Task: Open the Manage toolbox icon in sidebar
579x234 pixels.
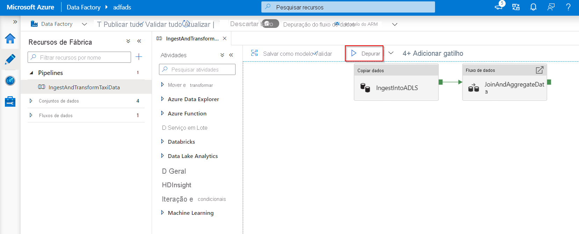Action: [10, 101]
